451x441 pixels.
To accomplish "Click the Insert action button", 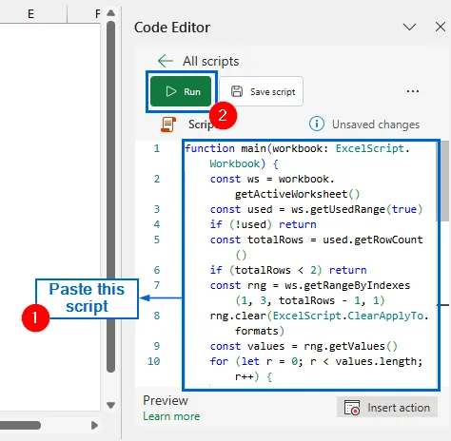I will coord(387,407).
